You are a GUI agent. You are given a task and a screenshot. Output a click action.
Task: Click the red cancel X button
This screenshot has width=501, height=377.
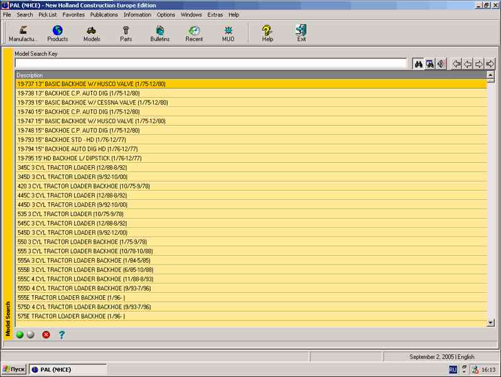coord(46,335)
